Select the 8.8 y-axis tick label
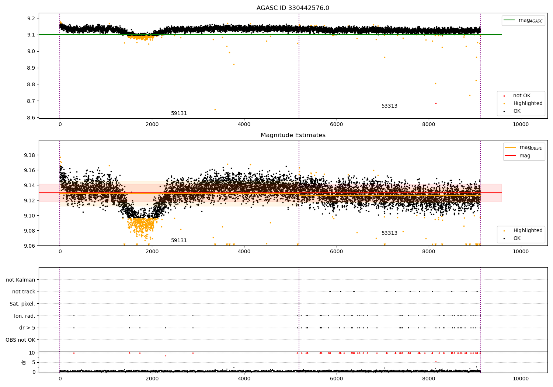The width and height of the screenshot is (553, 387). pyautogui.click(x=31, y=85)
